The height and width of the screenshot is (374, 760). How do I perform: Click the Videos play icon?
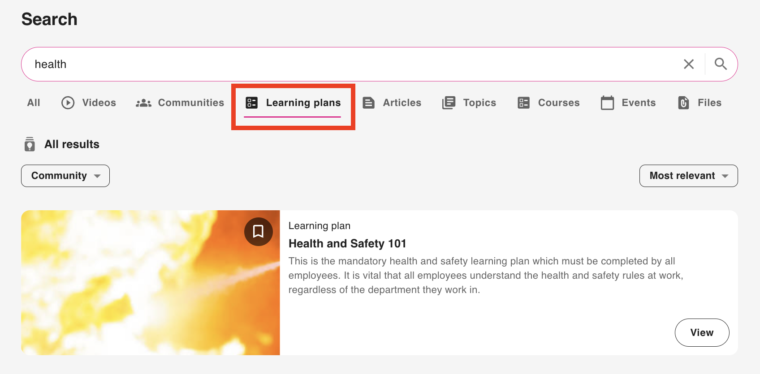click(x=68, y=103)
